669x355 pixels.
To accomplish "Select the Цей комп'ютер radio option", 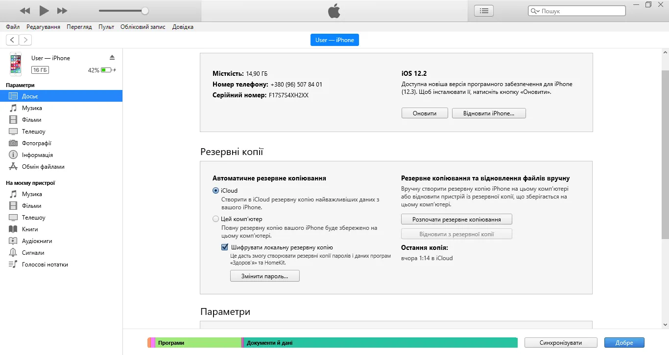I will (x=216, y=219).
